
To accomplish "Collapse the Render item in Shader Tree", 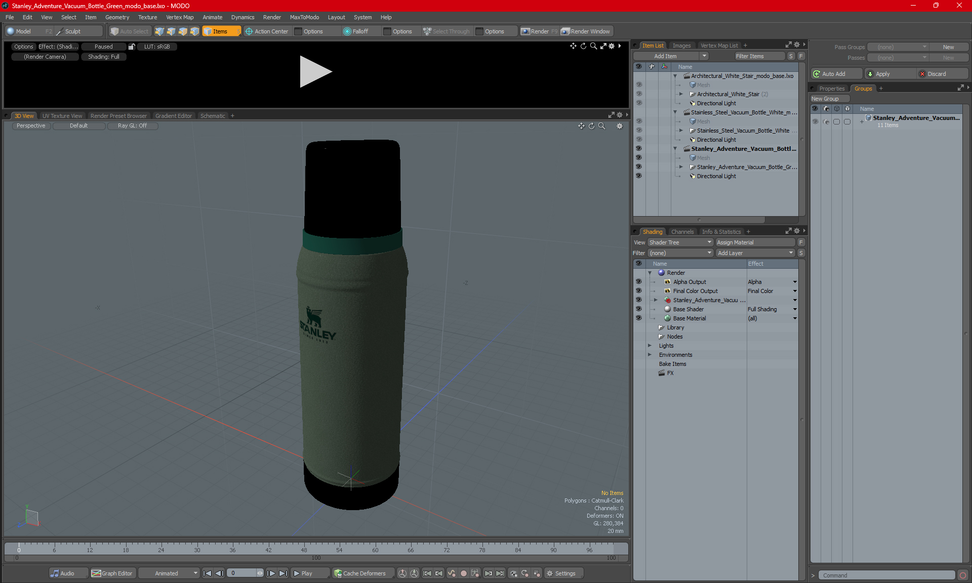I will point(650,273).
